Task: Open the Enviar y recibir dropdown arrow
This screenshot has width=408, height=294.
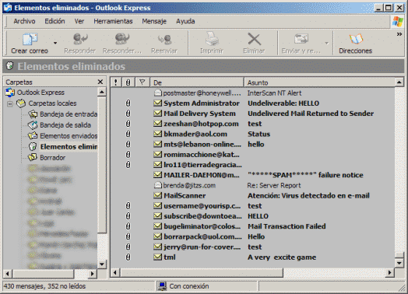Action: point(326,43)
